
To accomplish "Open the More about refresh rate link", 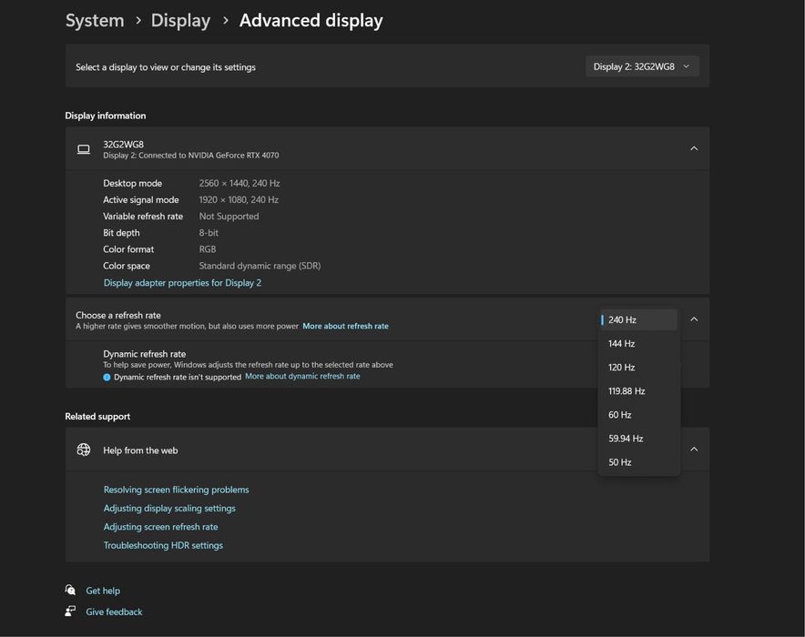I will (x=345, y=326).
